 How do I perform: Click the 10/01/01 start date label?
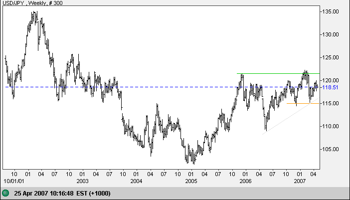click(14, 181)
